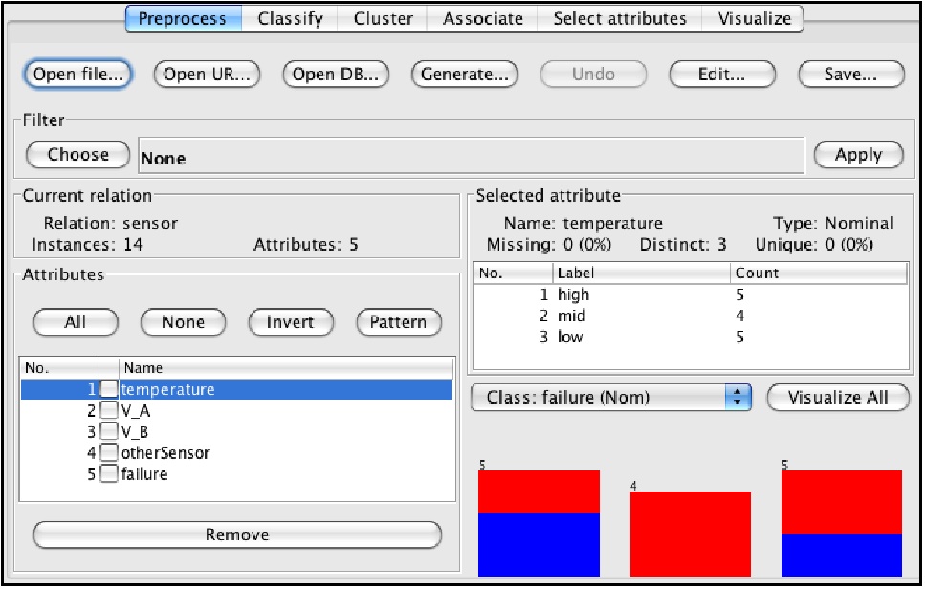925x590 pixels.
Task: Select all attributes with the All button
Action: pos(76,322)
